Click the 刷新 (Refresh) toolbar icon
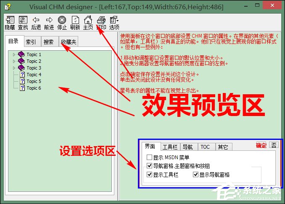Screen dimensions: 285x204 click(x=75, y=20)
